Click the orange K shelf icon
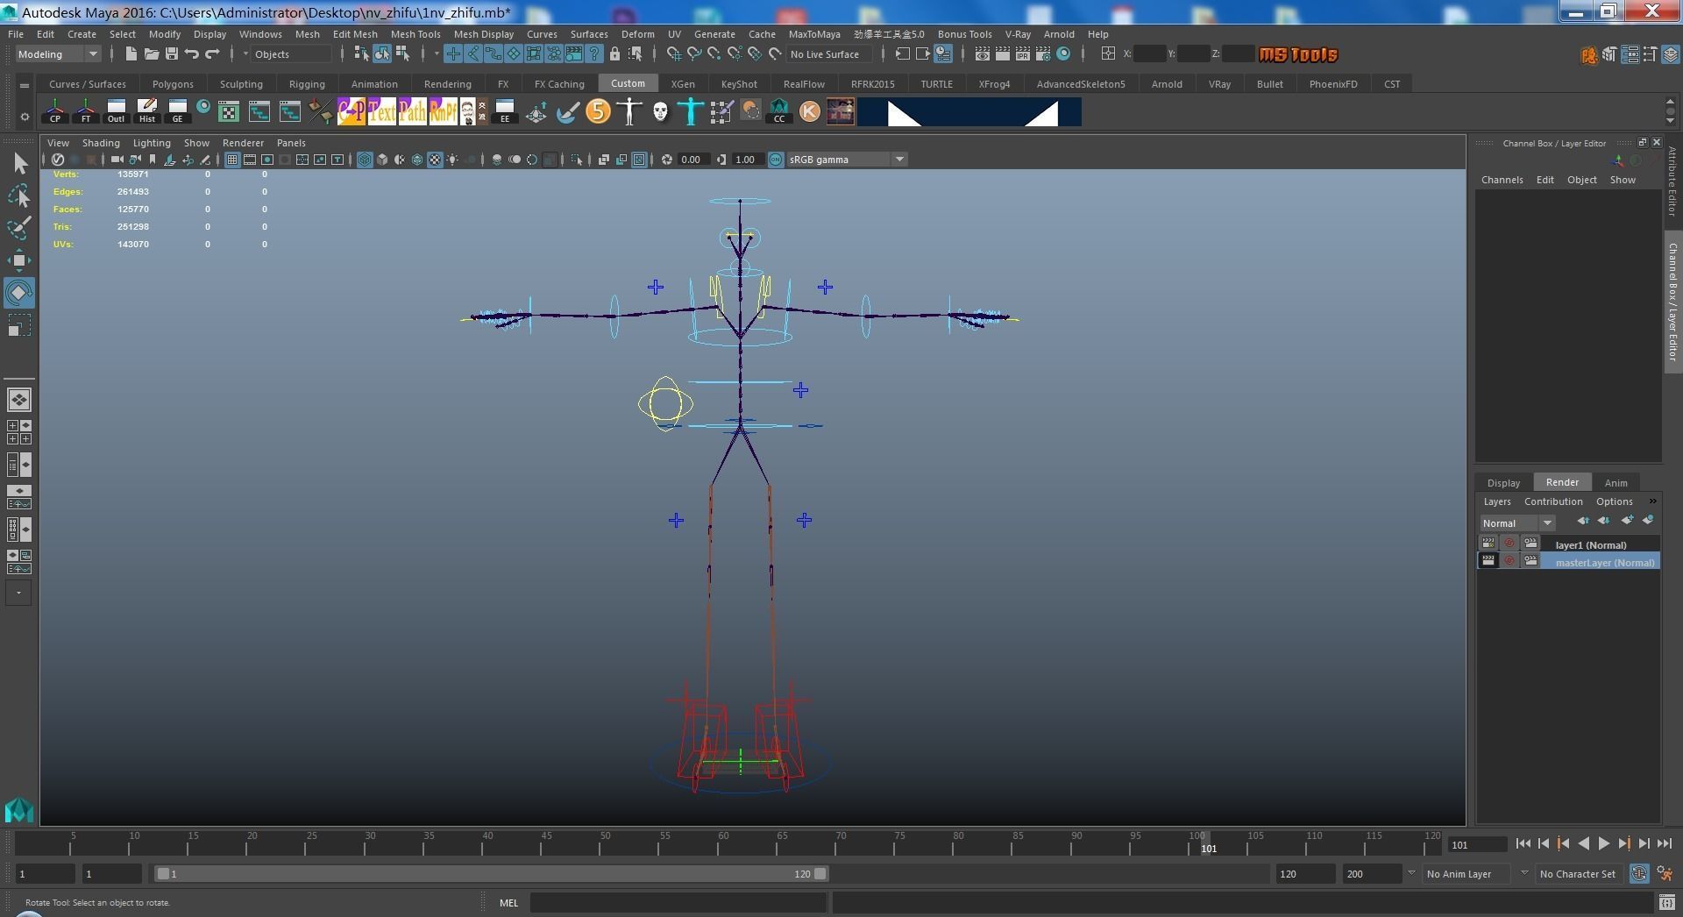The image size is (1683, 917). pyautogui.click(x=810, y=112)
